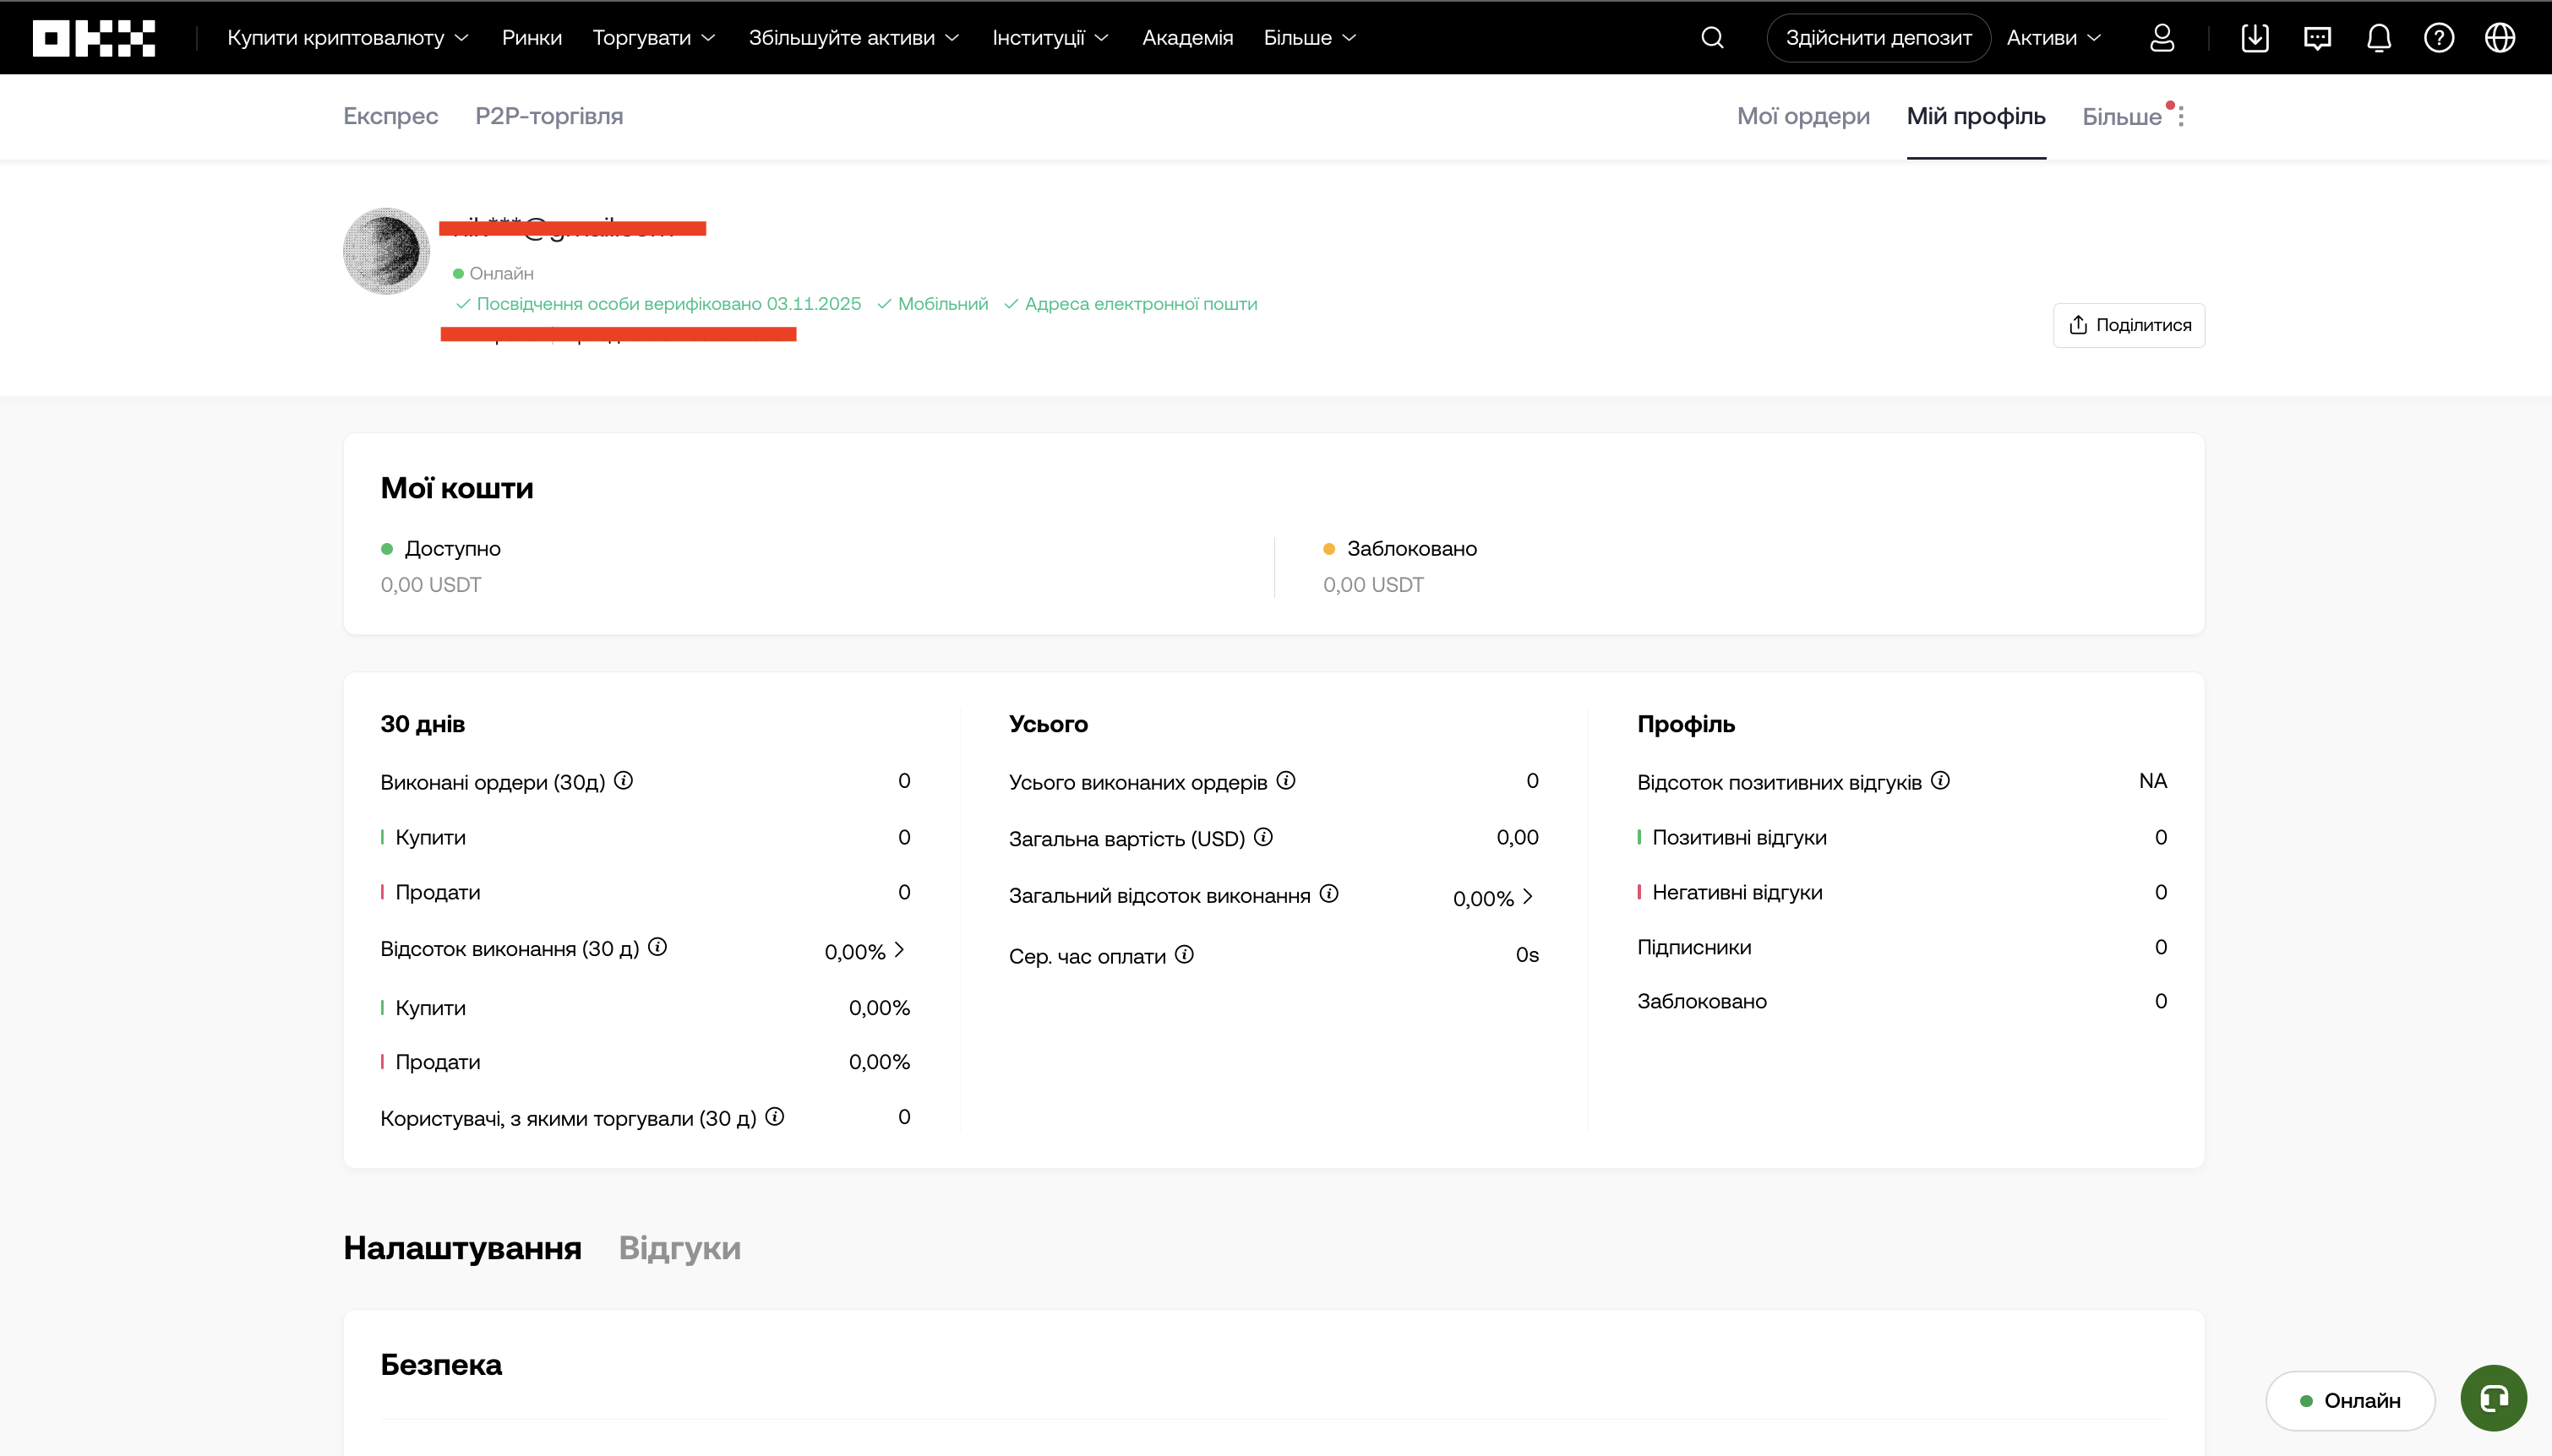The height and width of the screenshot is (1456, 2552).
Task: Switch to the Відгуки tab
Action: pyautogui.click(x=679, y=1248)
